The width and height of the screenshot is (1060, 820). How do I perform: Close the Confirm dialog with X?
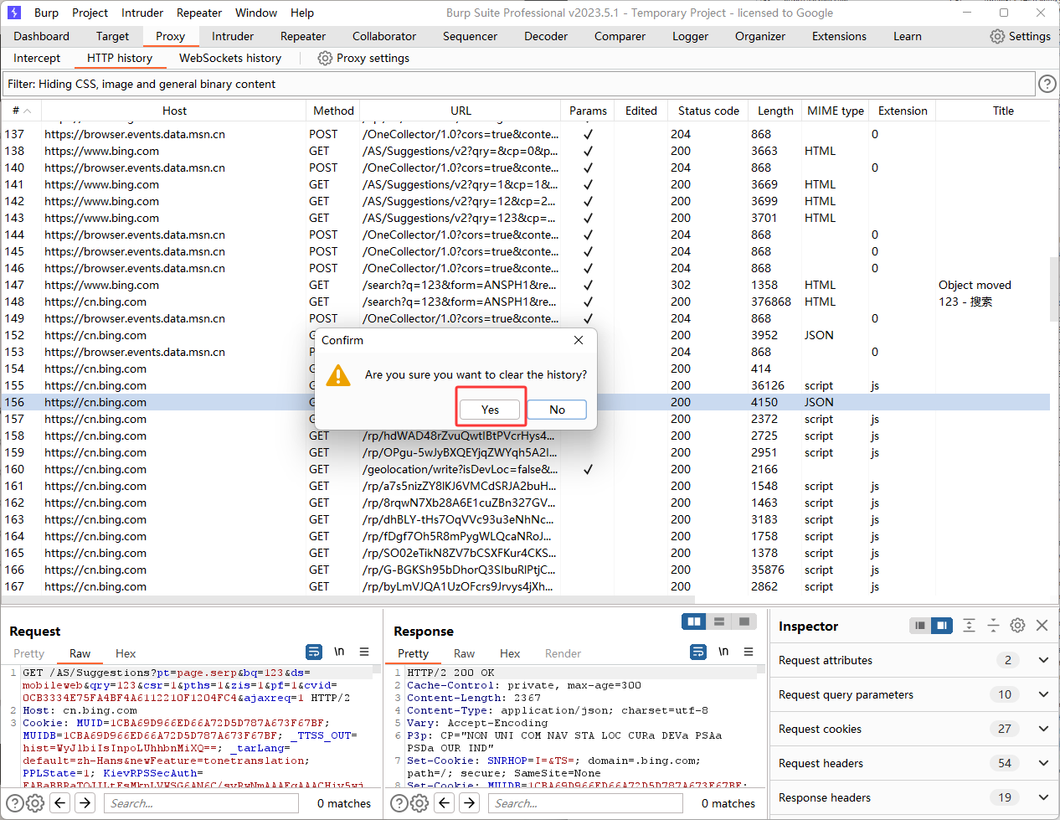click(579, 340)
